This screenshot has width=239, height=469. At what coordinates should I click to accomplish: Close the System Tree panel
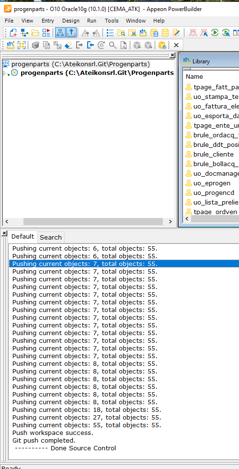pos(172,55)
